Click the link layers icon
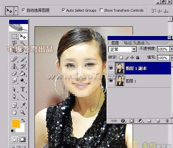The width and height of the screenshot is (173, 148). [114, 121]
